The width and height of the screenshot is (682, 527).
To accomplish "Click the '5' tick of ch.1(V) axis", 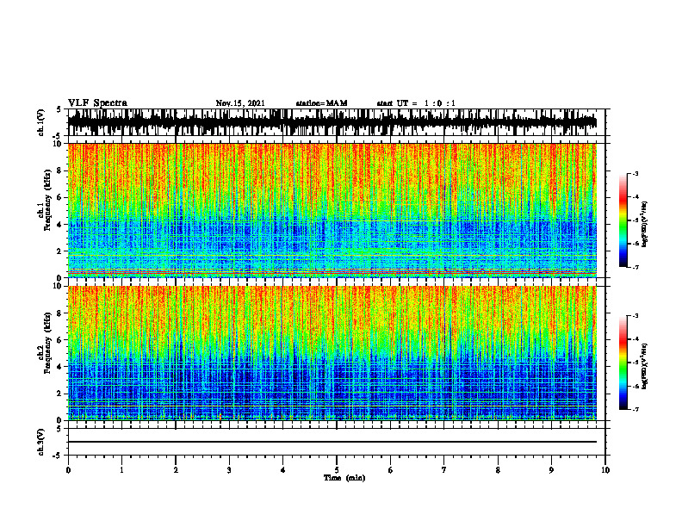I will pos(59,109).
